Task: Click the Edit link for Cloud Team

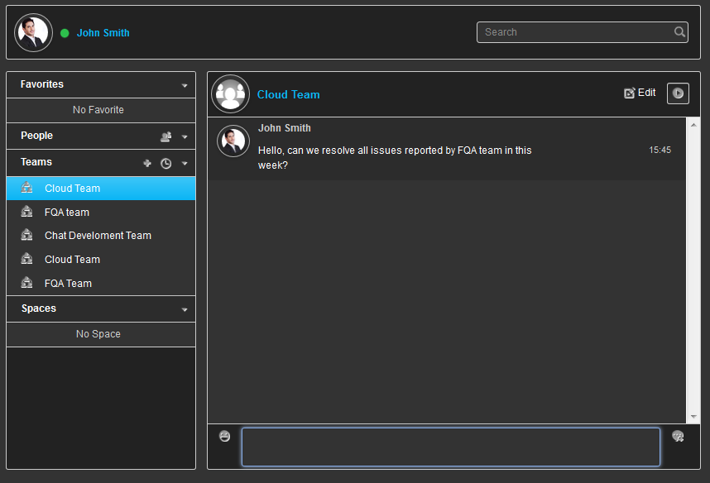Action: [640, 93]
